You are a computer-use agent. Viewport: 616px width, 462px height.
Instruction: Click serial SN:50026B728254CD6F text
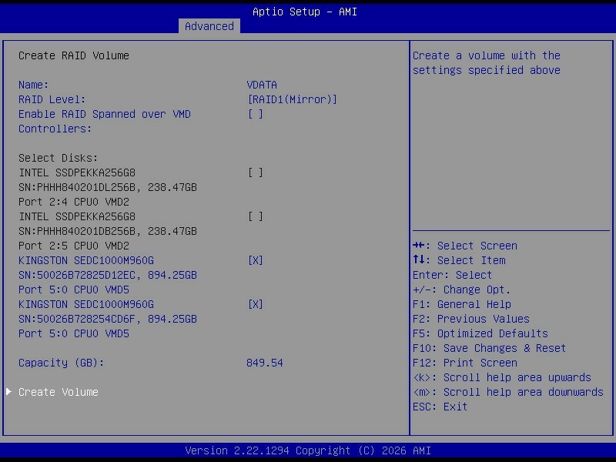point(80,319)
